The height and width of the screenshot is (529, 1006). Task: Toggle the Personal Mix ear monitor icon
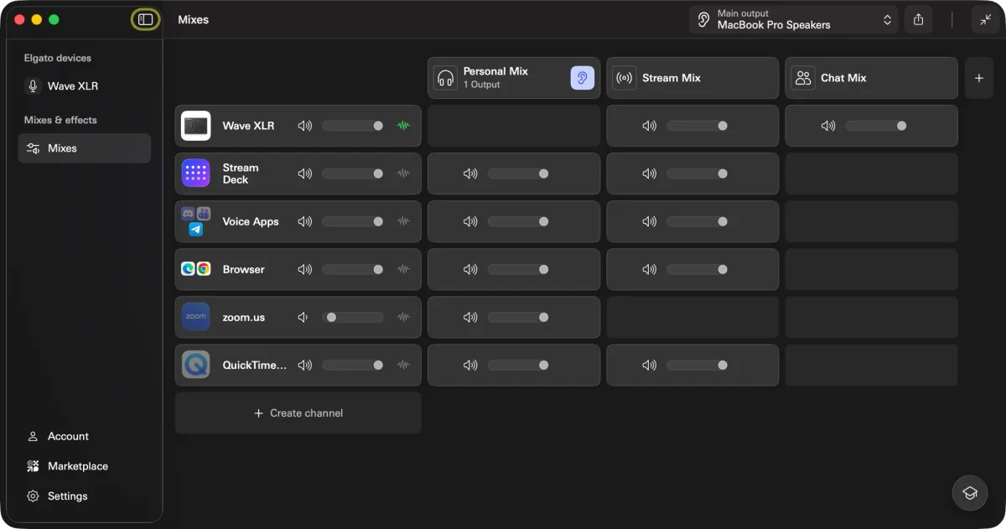tap(582, 78)
